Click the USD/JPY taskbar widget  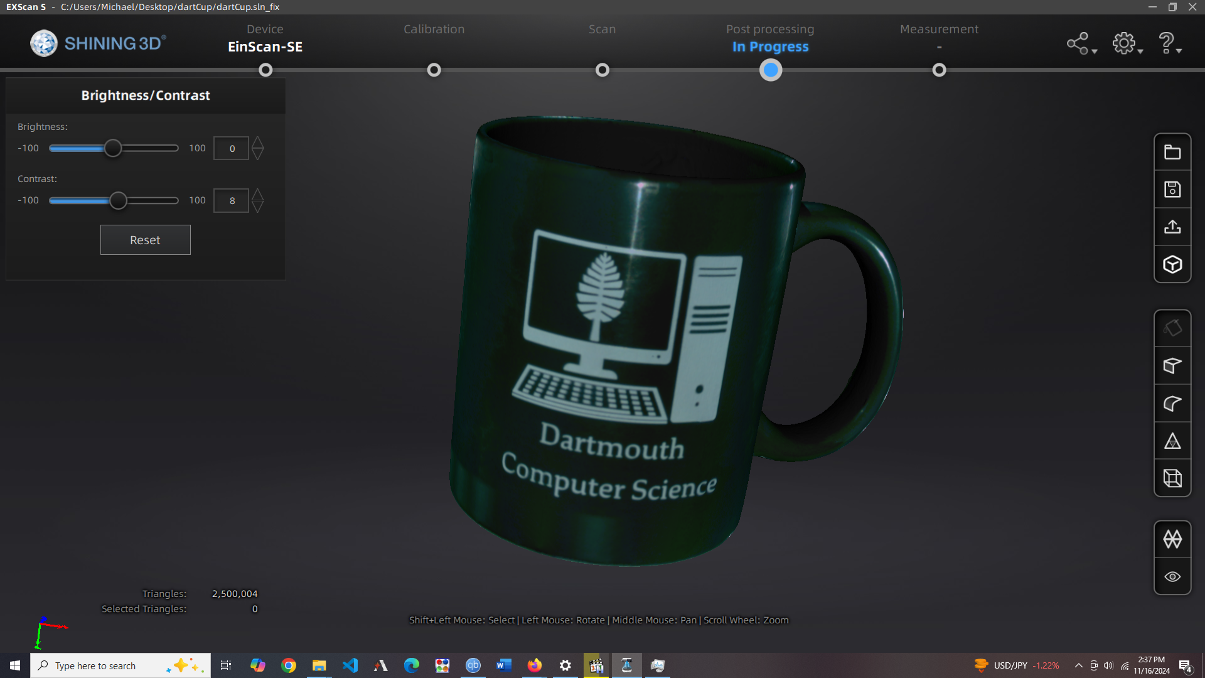pyautogui.click(x=1017, y=665)
